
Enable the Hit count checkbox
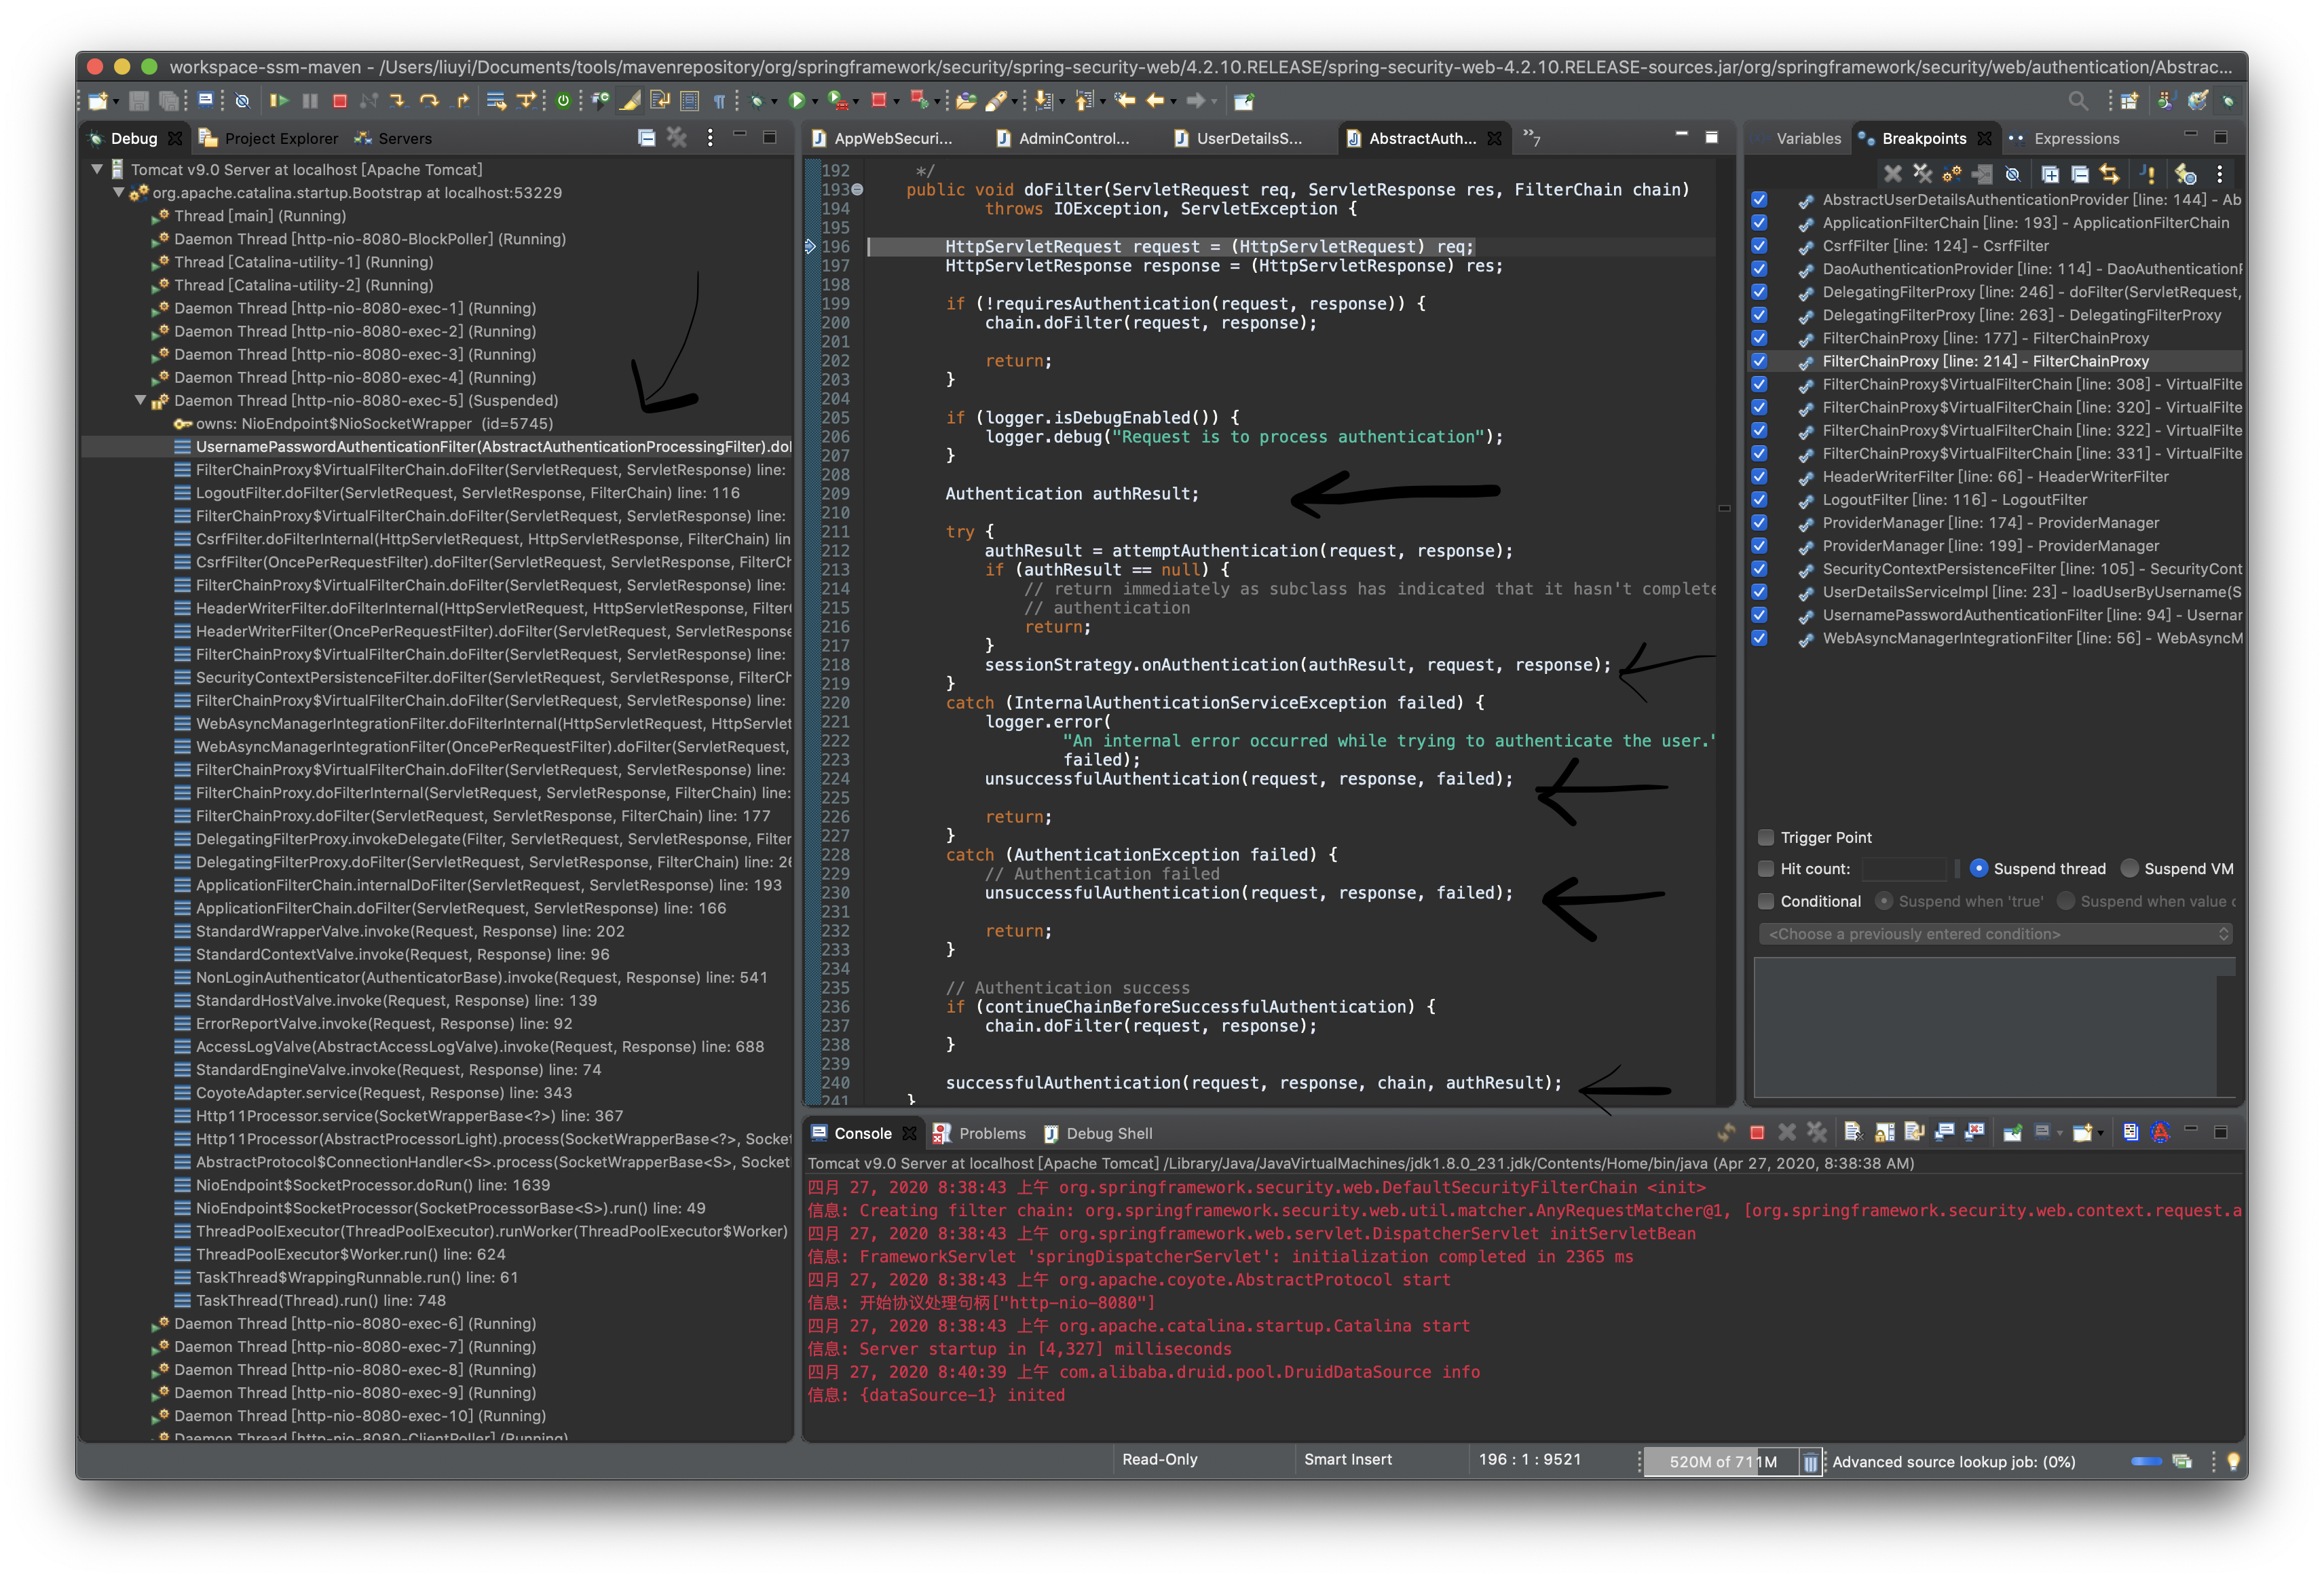1766,868
